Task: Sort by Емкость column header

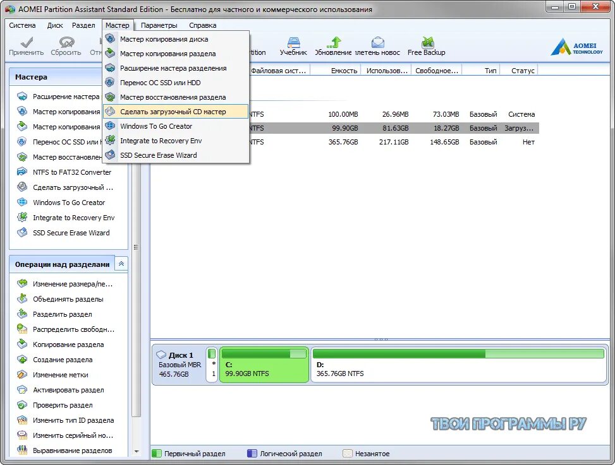Action: tap(336, 71)
